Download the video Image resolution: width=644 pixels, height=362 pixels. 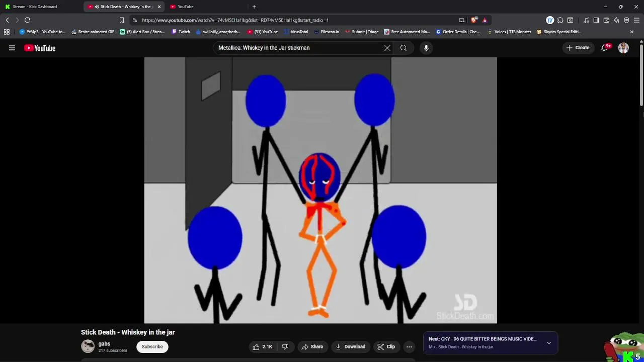tap(350, 346)
